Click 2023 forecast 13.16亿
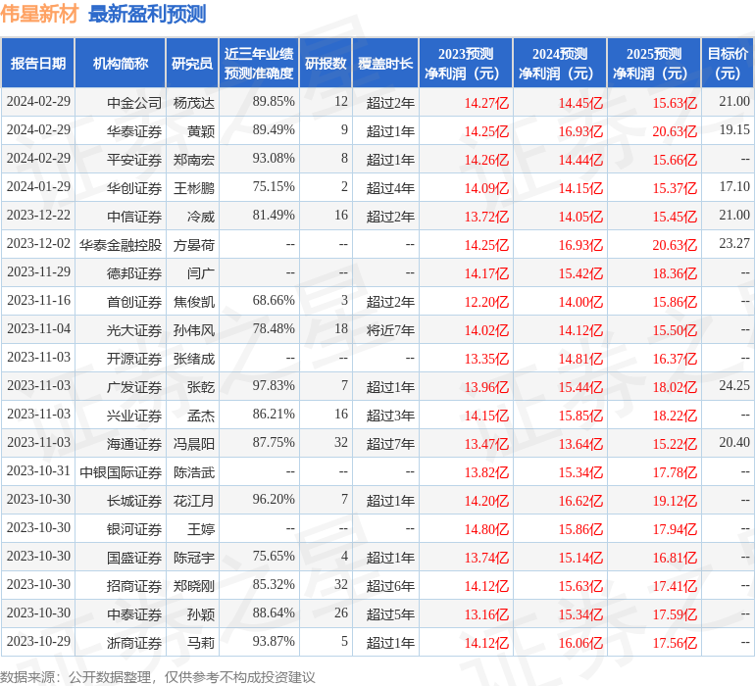The width and height of the screenshot is (755, 686). [x=486, y=614]
